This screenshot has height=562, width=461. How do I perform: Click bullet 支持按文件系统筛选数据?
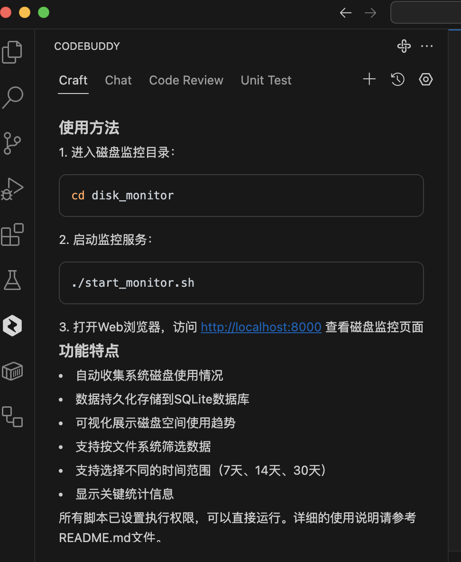point(143,447)
